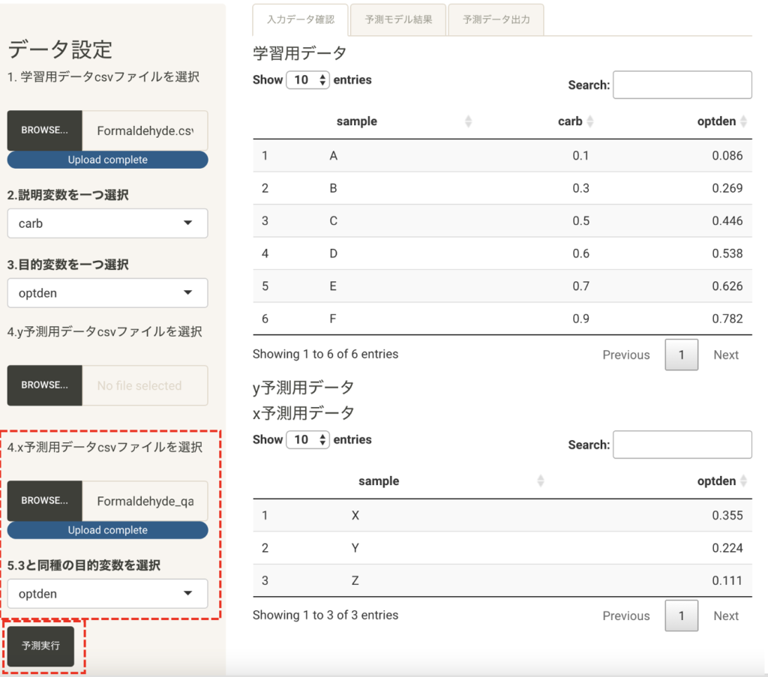Select the 入力データ確認 tab
This screenshot has width=768, height=677.
(301, 20)
